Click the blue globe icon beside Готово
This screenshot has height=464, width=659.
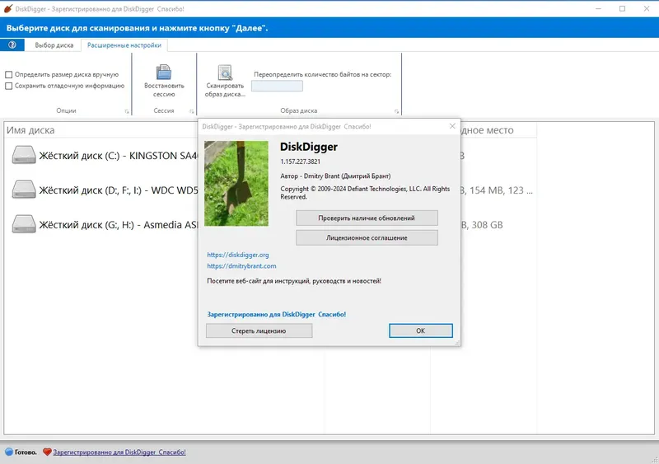click(x=9, y=452)
